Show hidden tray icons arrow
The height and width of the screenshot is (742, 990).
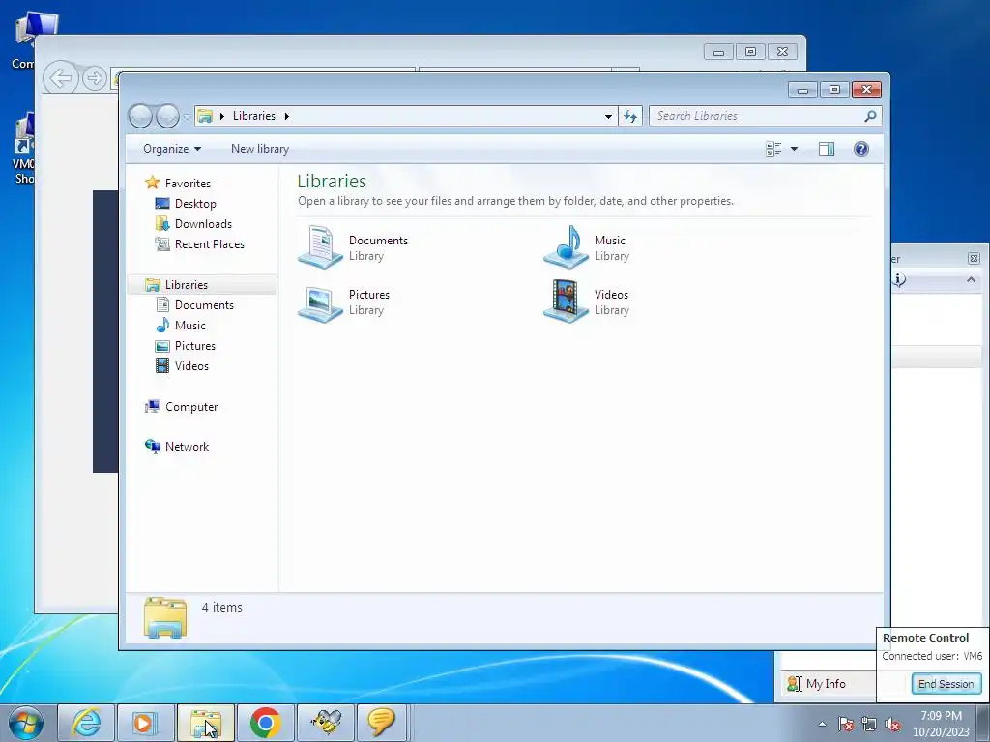[x=822, y=724]
